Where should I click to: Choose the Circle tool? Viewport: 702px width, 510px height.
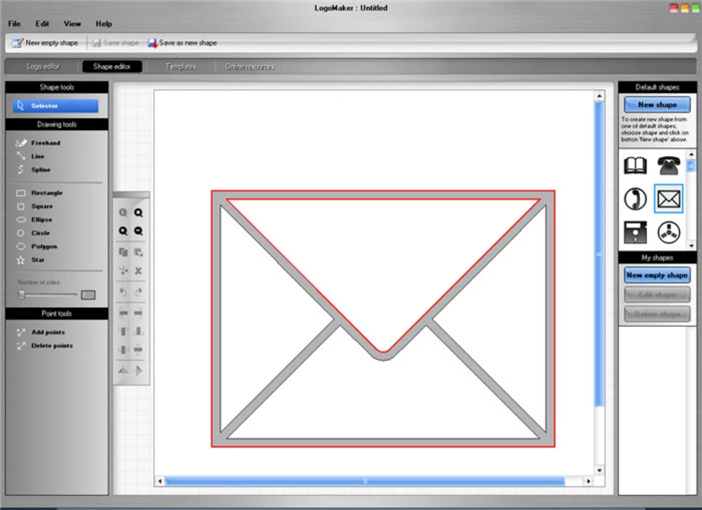(x=33, y=233)
